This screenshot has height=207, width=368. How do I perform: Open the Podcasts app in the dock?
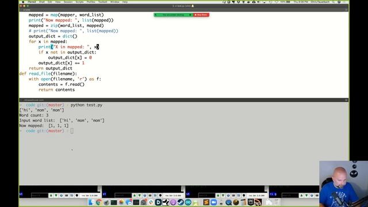[173, 202]
